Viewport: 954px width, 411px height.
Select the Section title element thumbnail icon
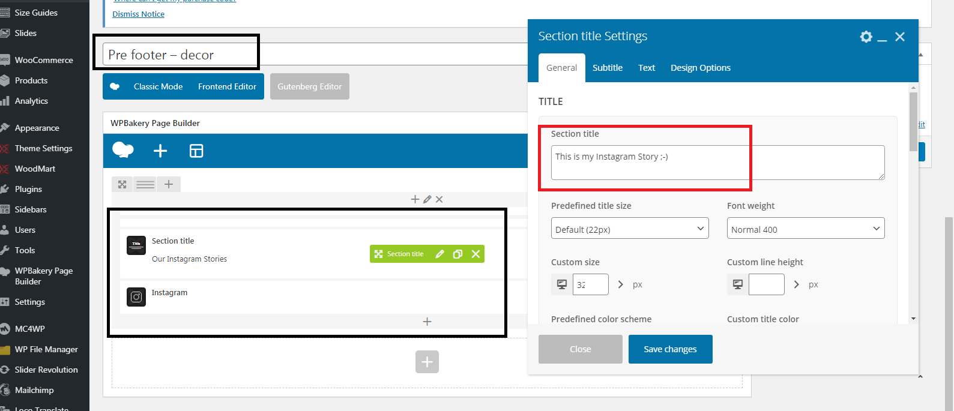coord(136,245)
